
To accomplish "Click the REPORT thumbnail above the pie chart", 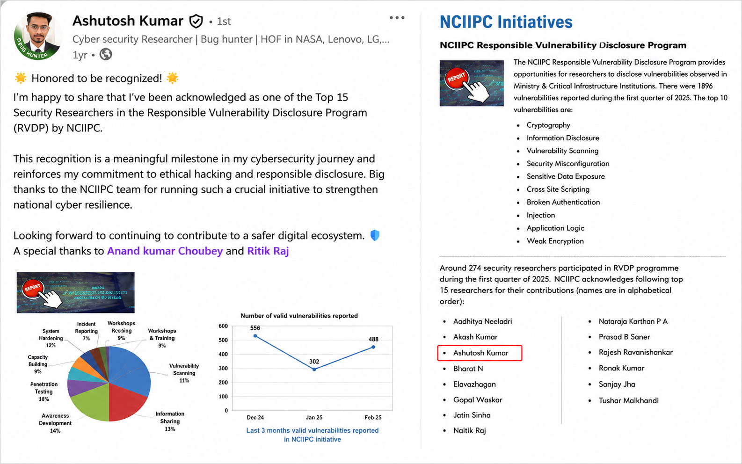I will (x=75, y=292).
